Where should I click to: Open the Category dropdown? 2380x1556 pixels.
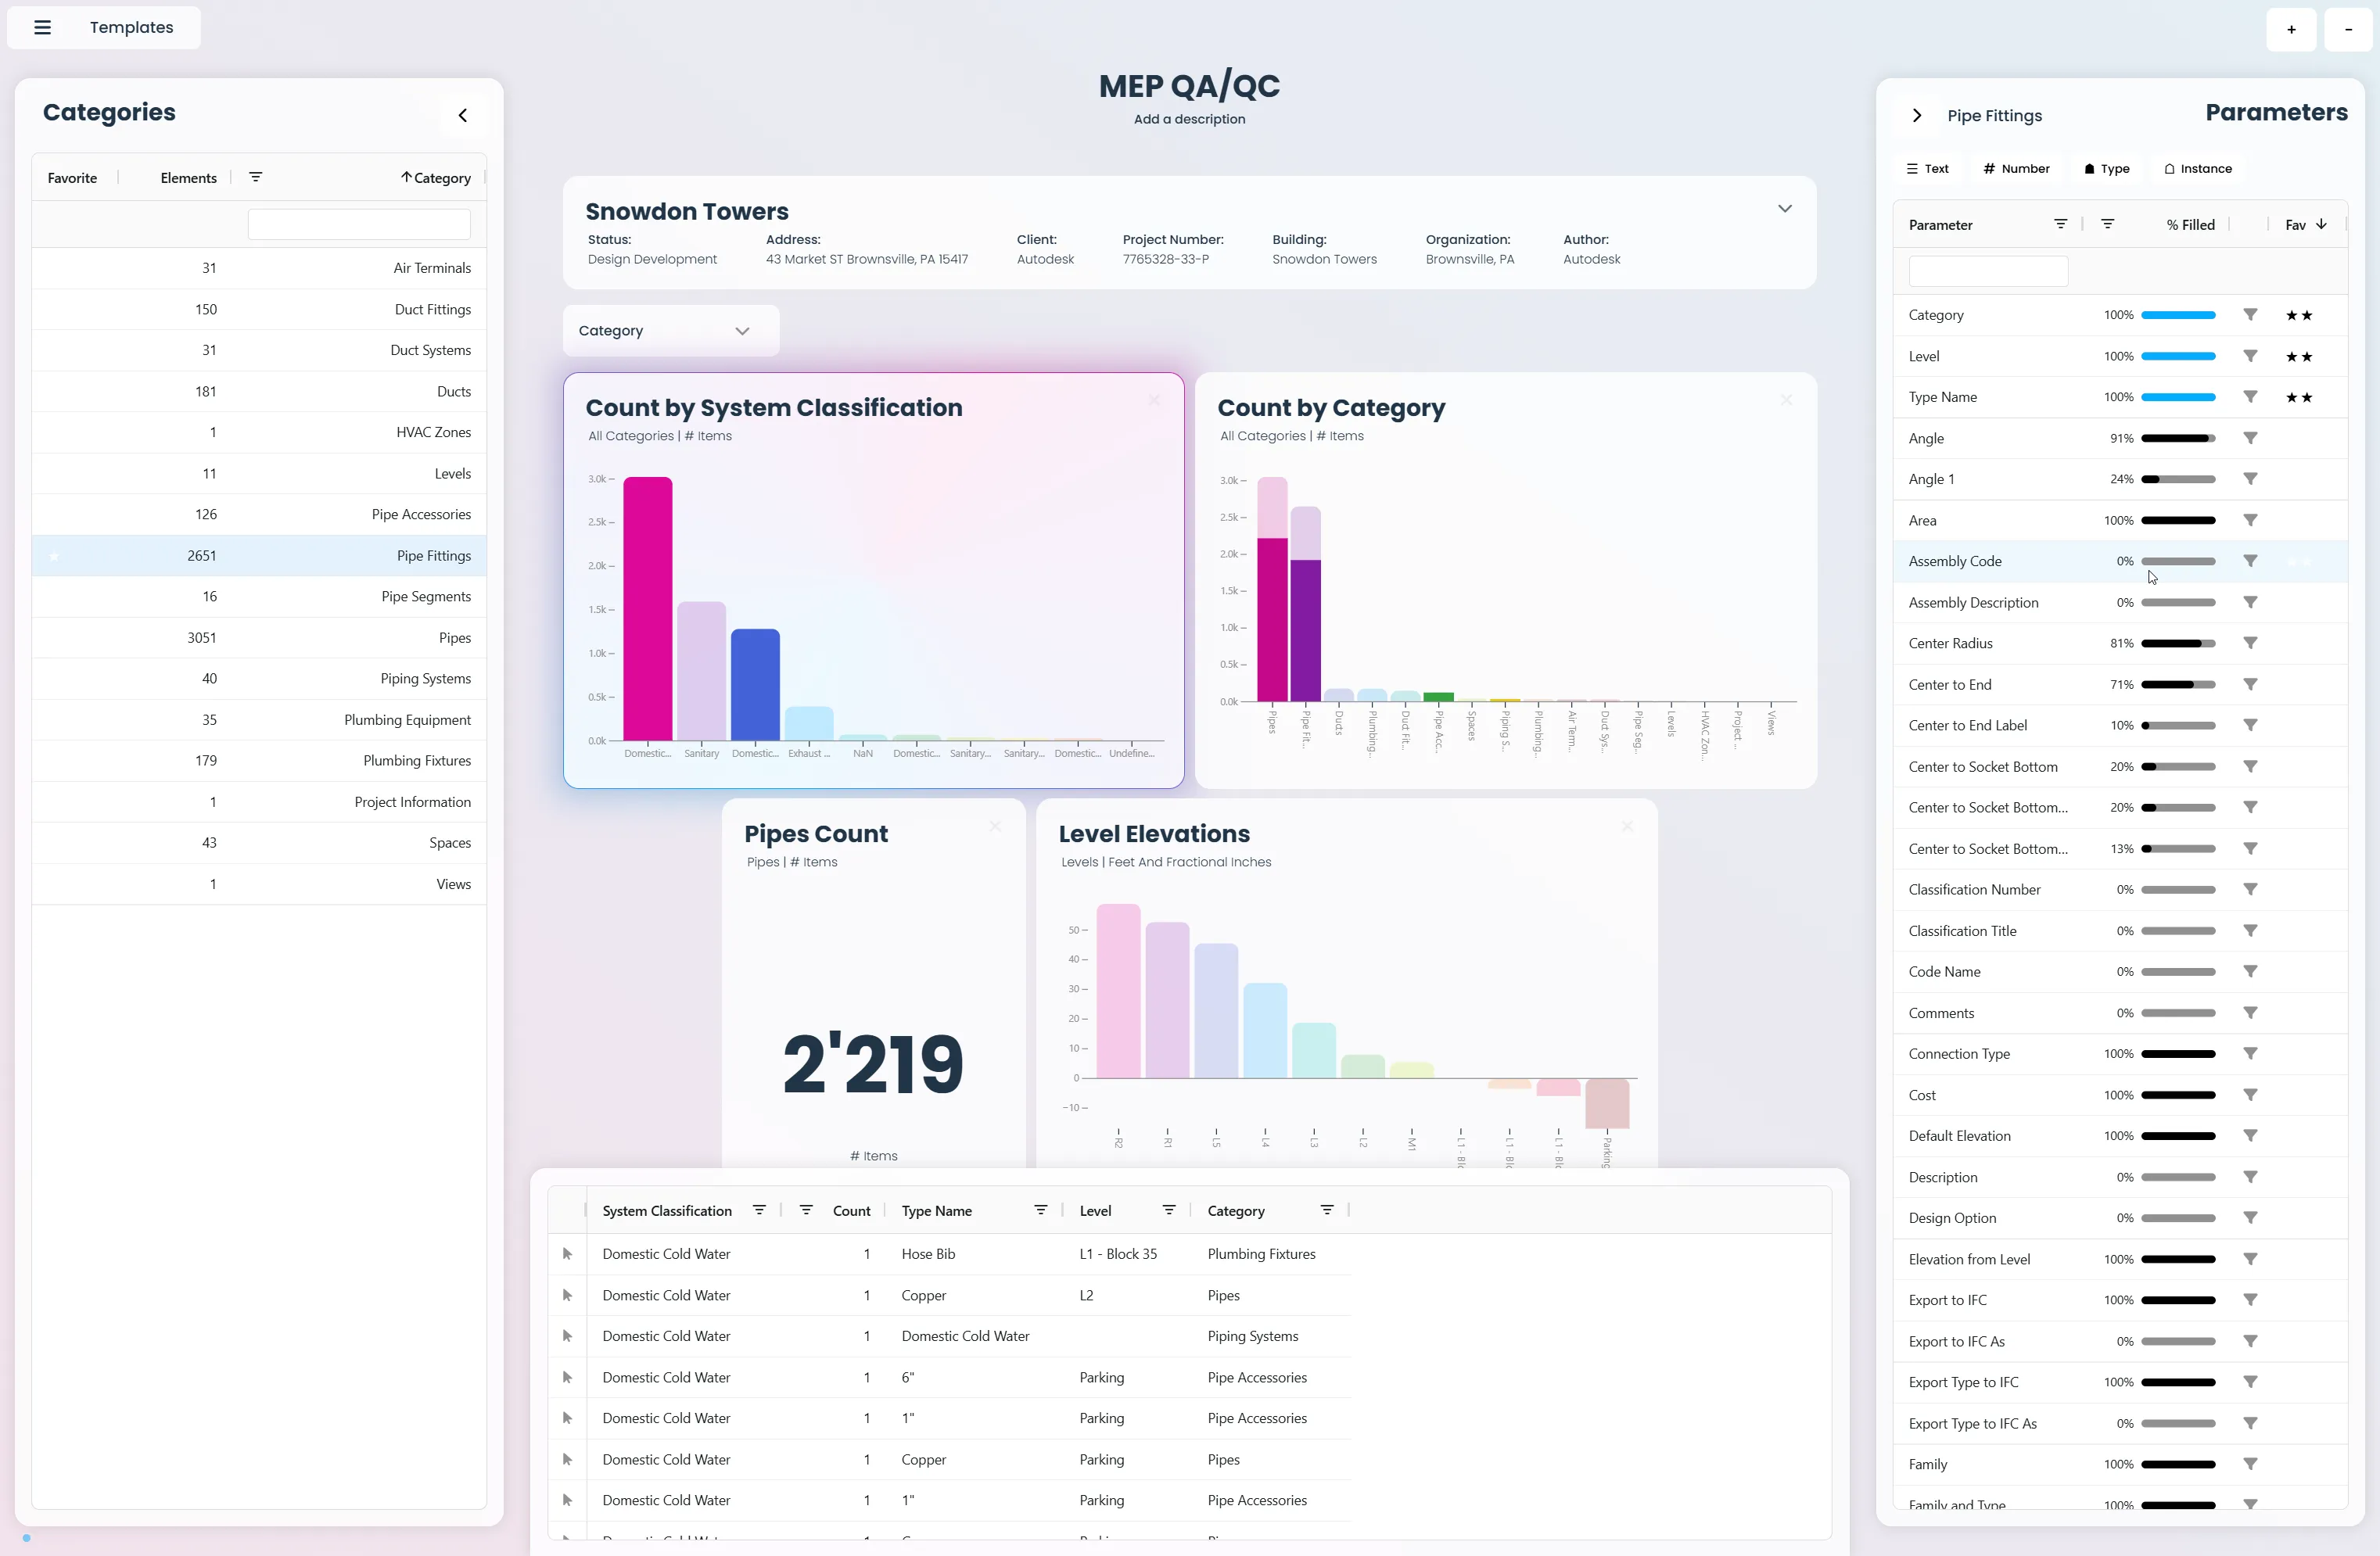point(670,331)
